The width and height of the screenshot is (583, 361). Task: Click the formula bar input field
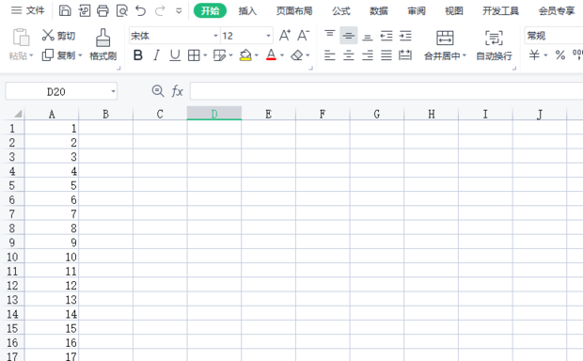point(386,91)
